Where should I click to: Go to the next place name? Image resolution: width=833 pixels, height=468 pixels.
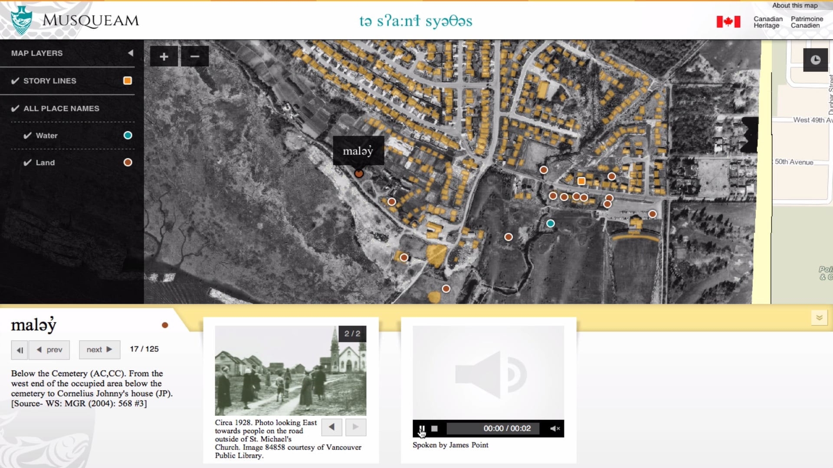(99, 350)
